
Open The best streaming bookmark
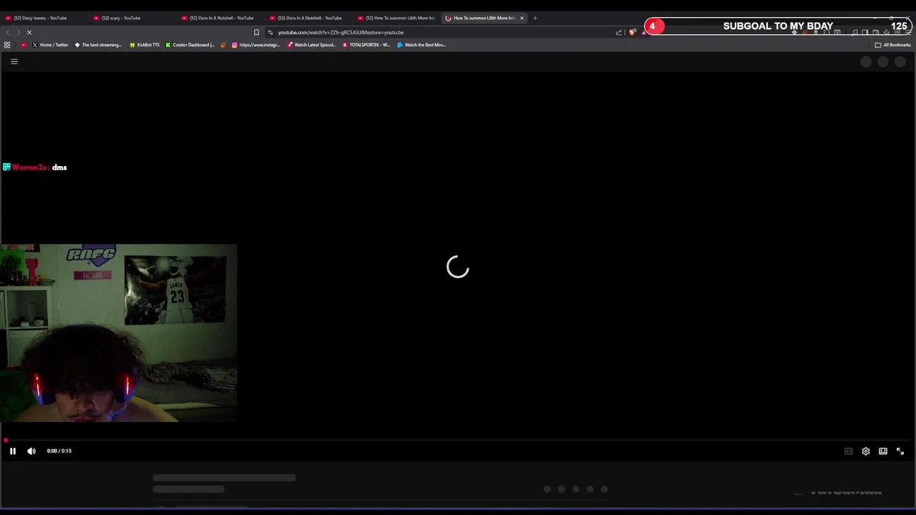[98, 45]
